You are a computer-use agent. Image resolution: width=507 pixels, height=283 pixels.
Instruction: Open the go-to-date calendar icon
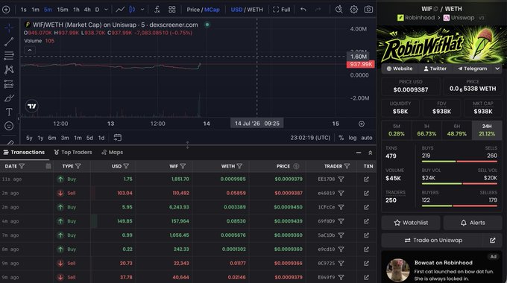pos(118,138)
